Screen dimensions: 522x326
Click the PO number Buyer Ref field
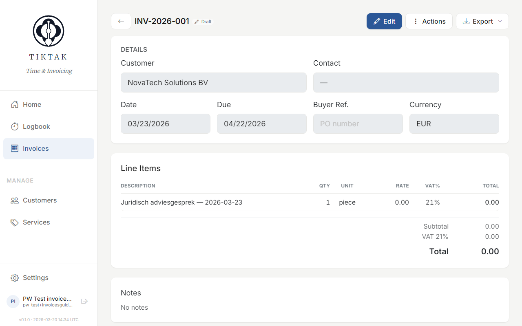point(358,123)
